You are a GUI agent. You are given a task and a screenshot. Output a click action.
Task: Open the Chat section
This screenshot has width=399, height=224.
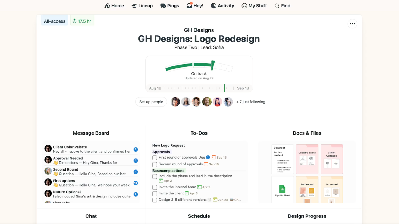point(91,216)
